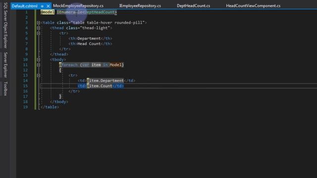Click the Model keyword in foreach
The height and width of the screenshot is (178, 317).
pyautogui.click(x=115, y=65)
